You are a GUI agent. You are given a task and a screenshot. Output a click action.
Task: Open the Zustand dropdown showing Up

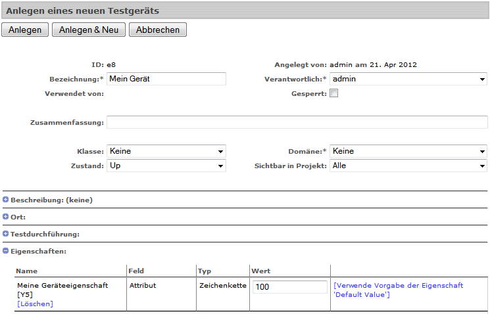tap(166, 166)
